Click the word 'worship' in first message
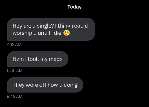 22,33
